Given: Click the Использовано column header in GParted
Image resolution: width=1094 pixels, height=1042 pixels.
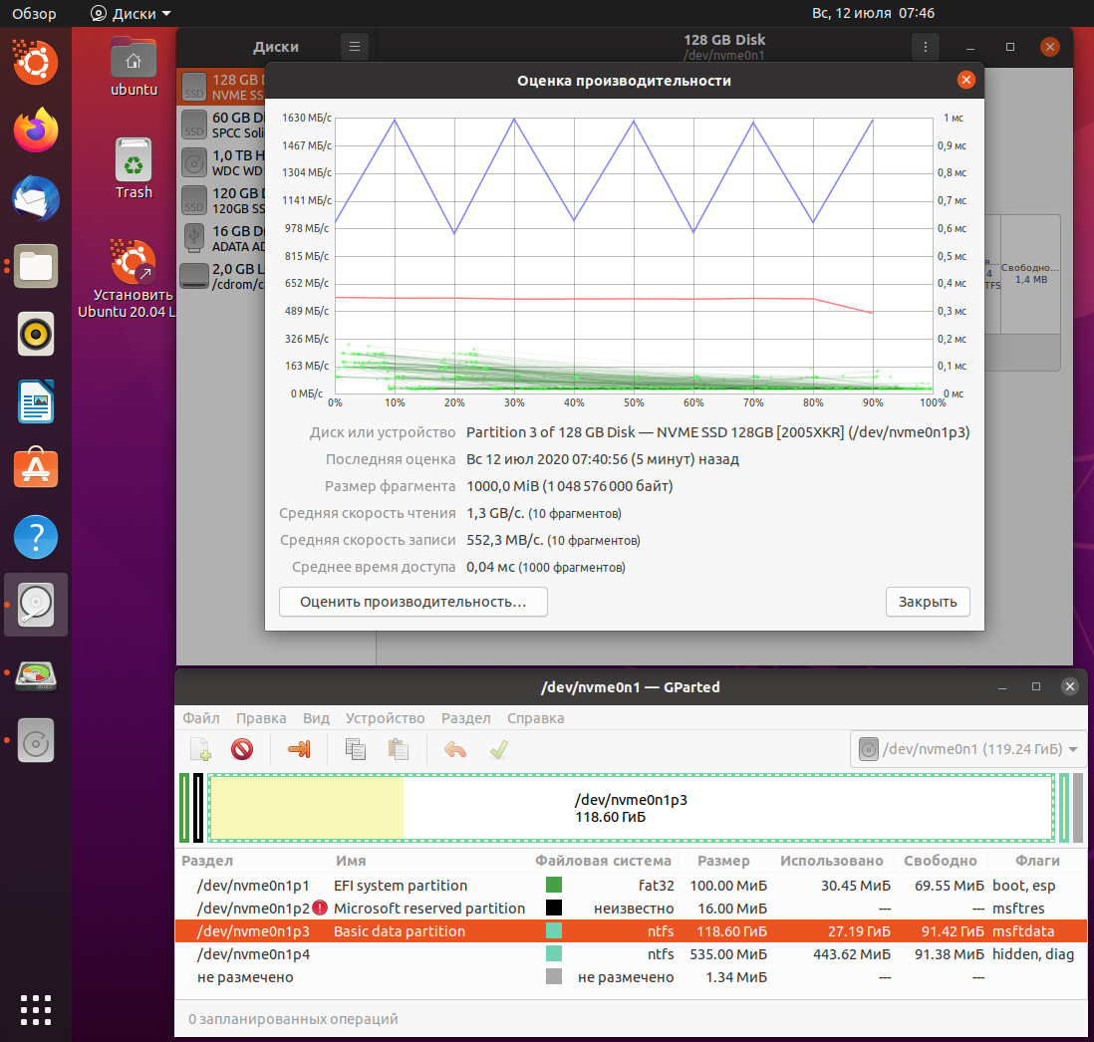Looking at the screenshot, I should click(832, 861).
